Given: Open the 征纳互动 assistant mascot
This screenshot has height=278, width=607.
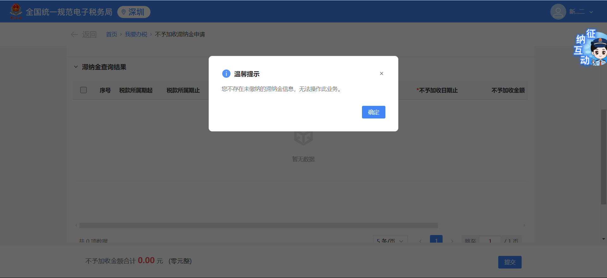Looking at the screenshot, I should [x=590, y=47].
